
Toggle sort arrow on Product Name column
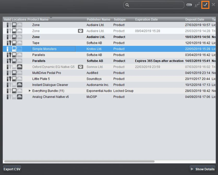pyautogui.click(x=51, y=17)
